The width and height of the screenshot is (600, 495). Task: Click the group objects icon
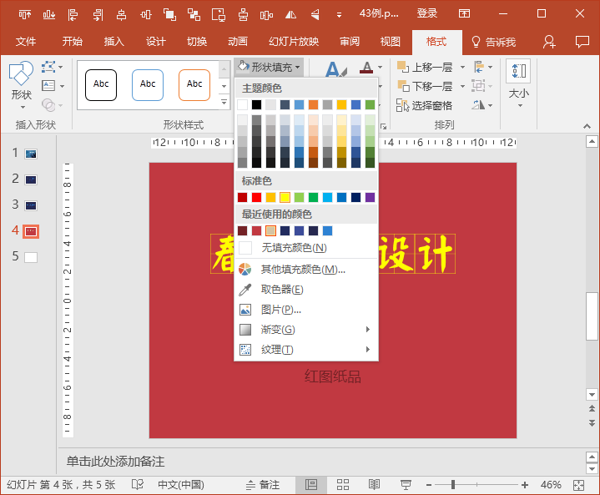point(169,14)
